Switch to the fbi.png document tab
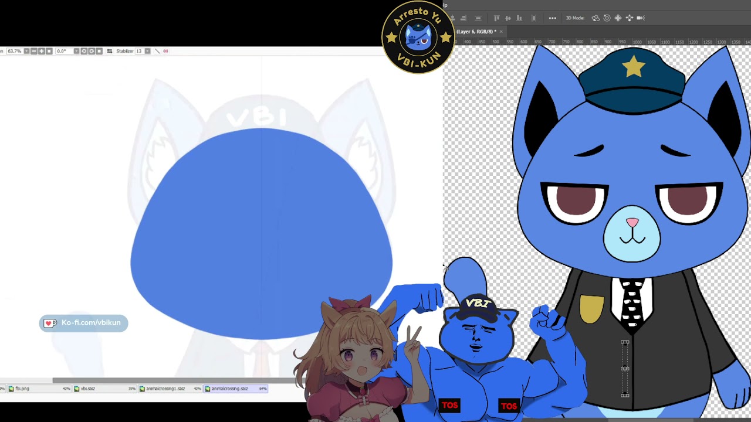Image resolution: width=751 pixels, height=422 pixels. pyautogui.click(x=40, y=389)
